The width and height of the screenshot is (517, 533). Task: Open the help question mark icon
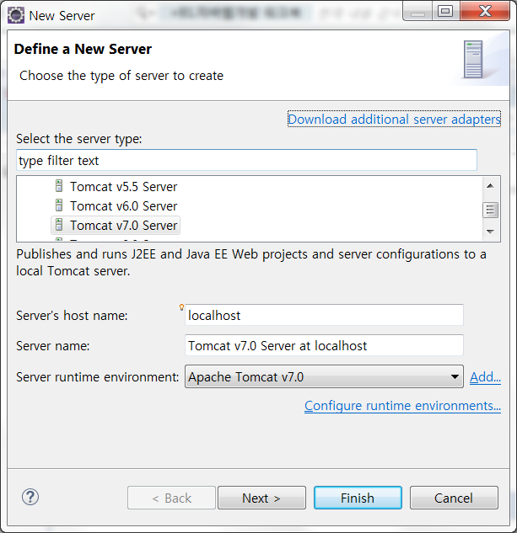click(30, 498)
